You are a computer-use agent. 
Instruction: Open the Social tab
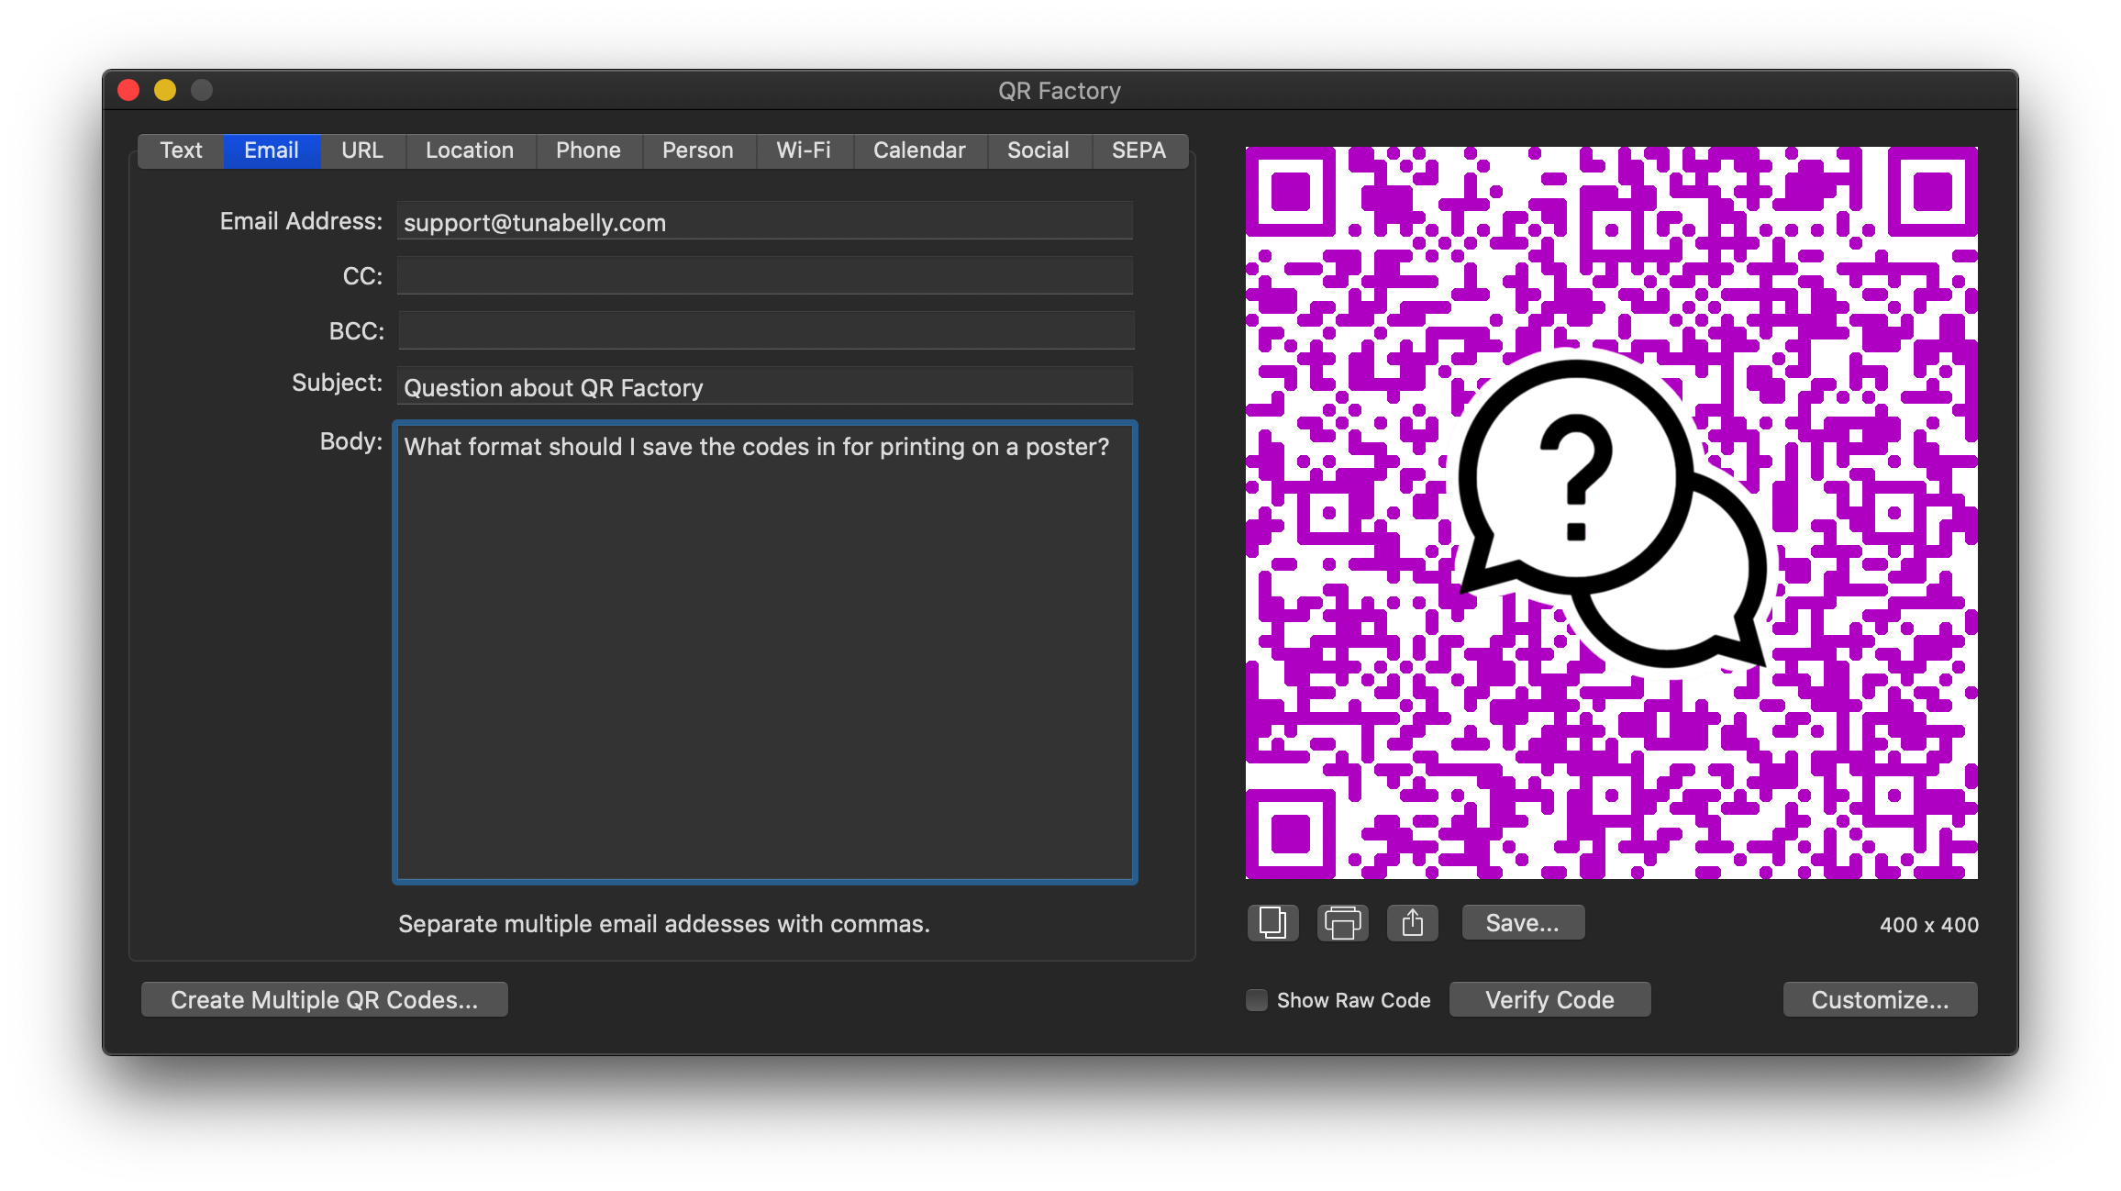[1038, 150]
